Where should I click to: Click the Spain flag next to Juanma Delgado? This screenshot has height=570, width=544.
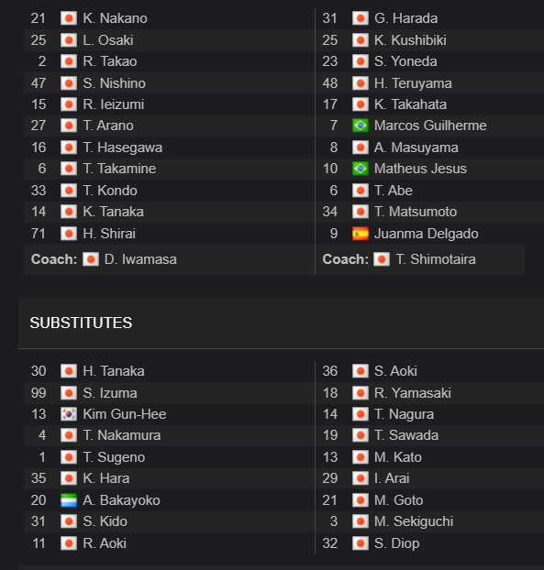point(361,234)
